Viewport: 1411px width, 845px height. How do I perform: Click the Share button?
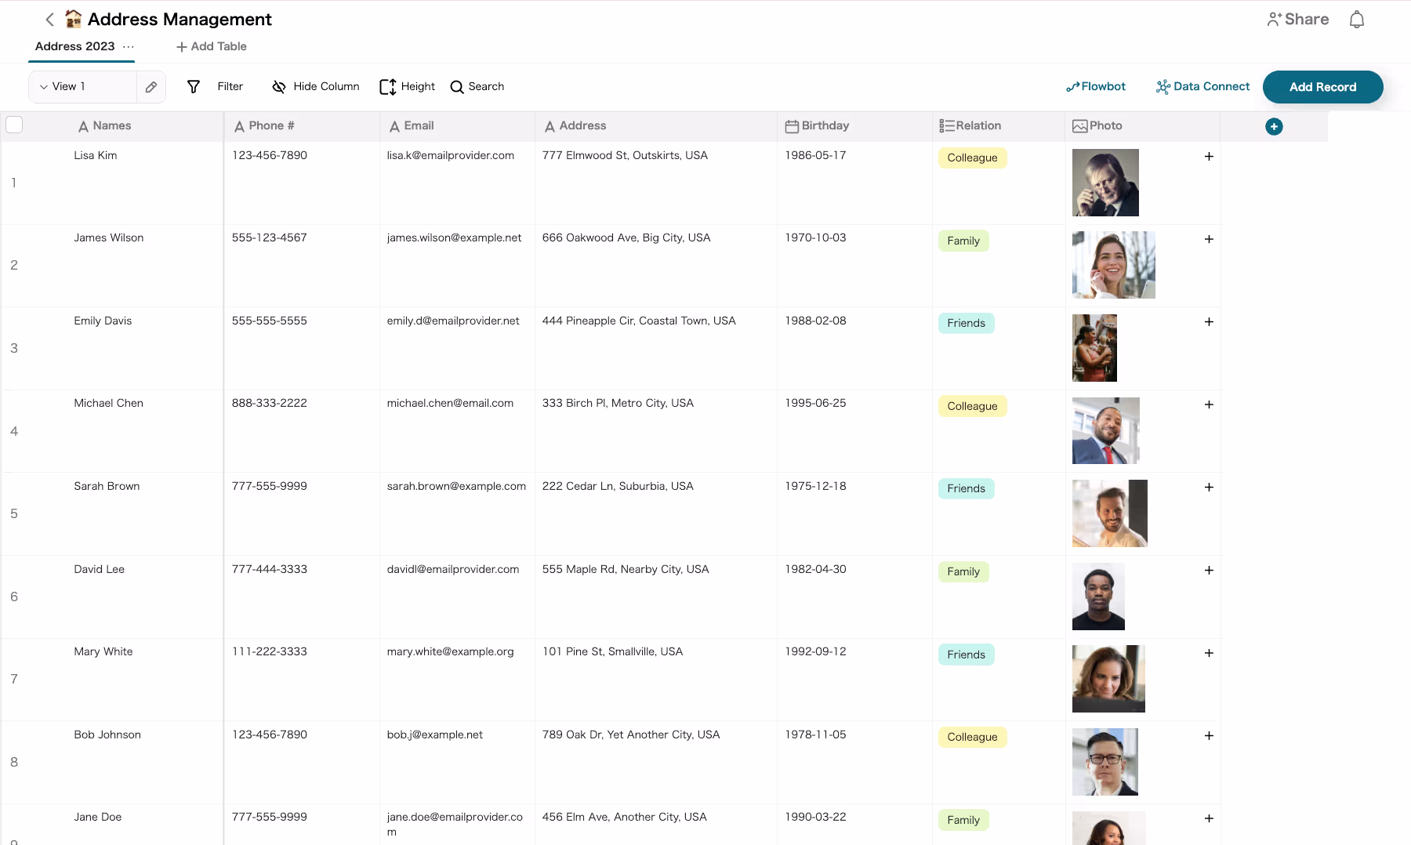(1297, 20)
